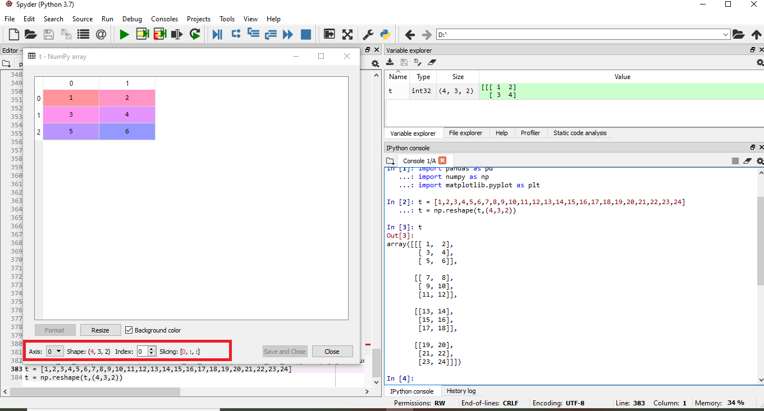This screenshot has width=764, height=411.
Task: Toggle fullscreen mode icon
Action: 347,35
